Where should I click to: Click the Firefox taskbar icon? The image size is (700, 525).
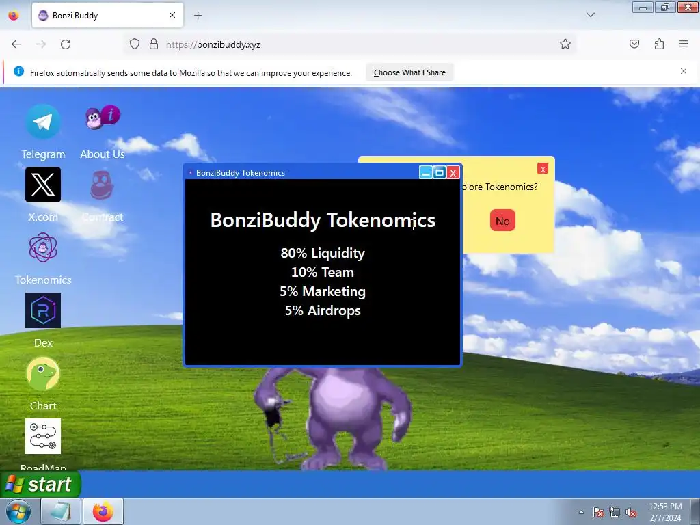[x=103, y=511]
